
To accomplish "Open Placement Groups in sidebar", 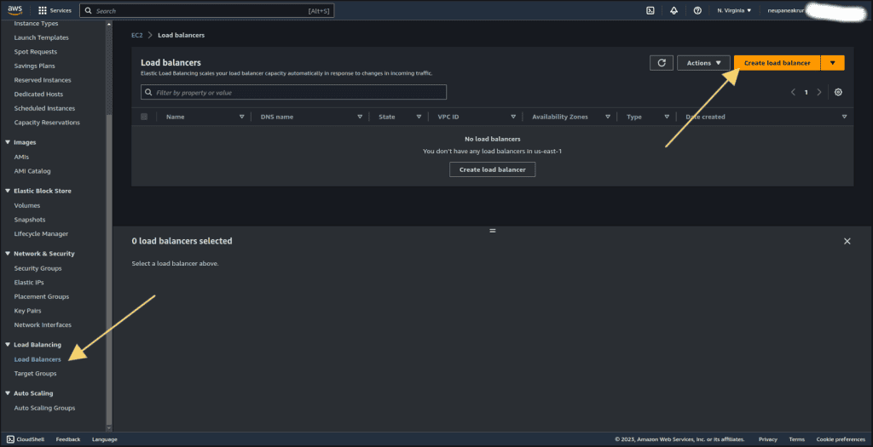I will [x=42, y=297].
